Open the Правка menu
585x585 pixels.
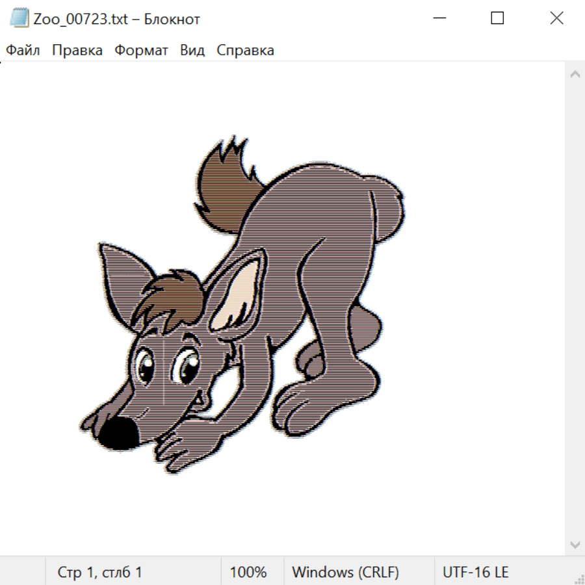(x=77, y=50)
